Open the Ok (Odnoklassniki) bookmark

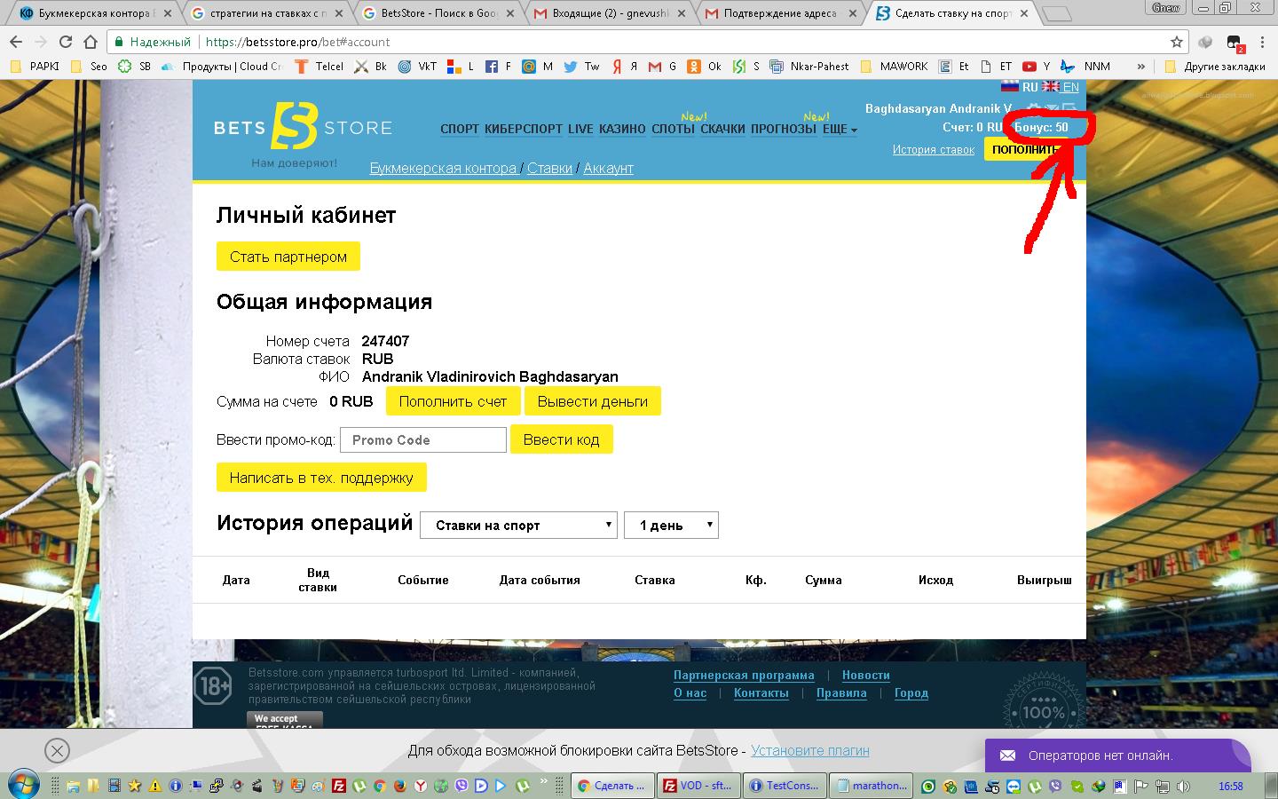(704, 67)
